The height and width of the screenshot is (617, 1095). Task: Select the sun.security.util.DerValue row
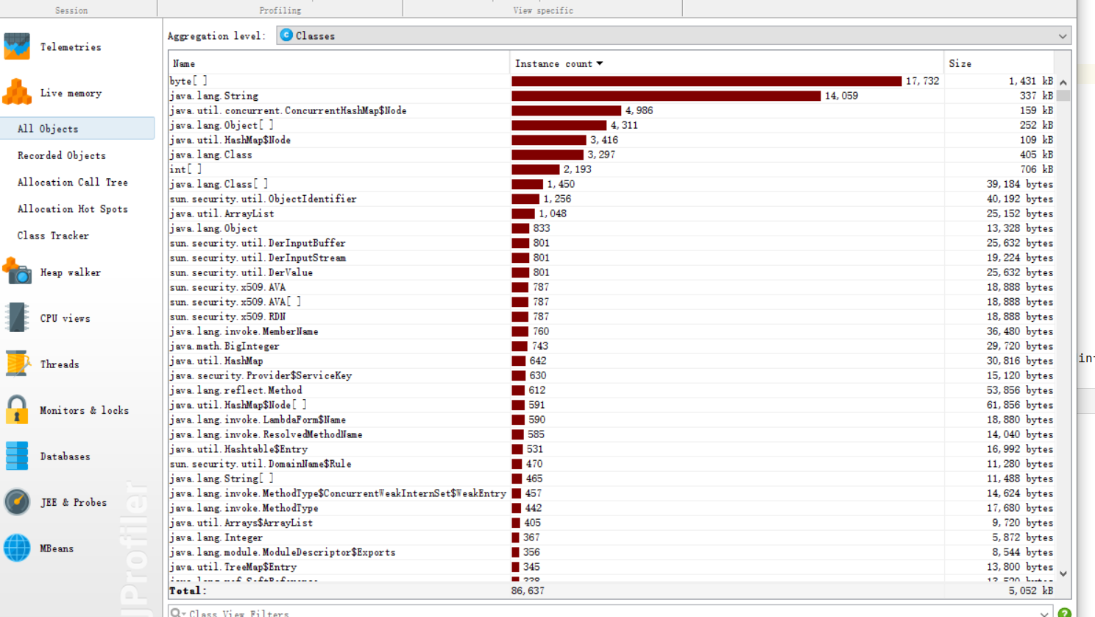coord(612,272)
